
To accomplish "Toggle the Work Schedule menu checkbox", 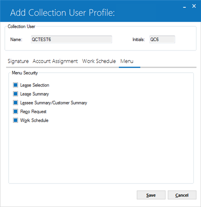I will (x=15, y=120).
